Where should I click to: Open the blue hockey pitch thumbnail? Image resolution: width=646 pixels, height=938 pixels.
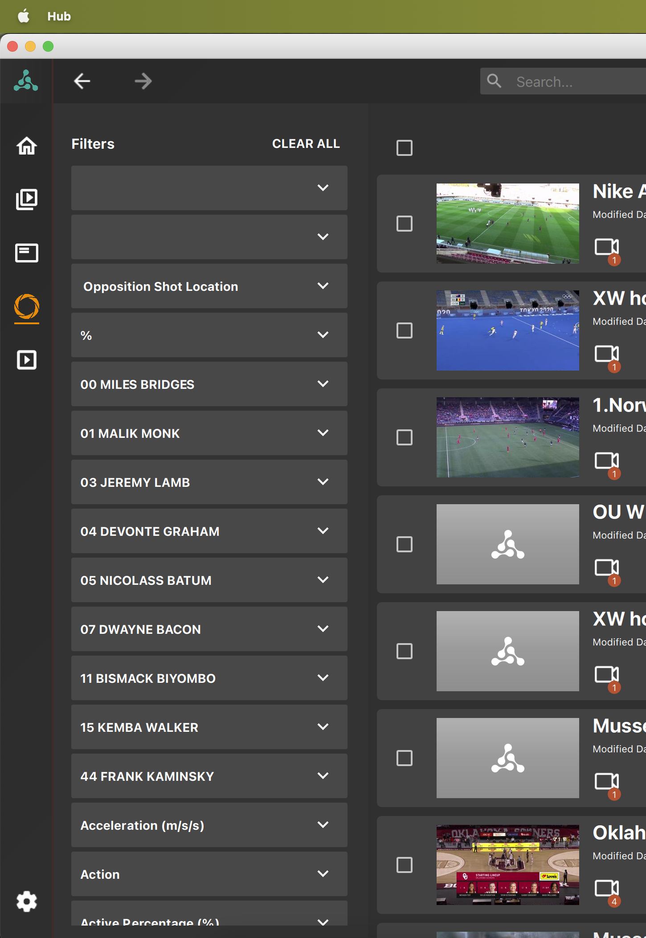[x=508, y=330]
